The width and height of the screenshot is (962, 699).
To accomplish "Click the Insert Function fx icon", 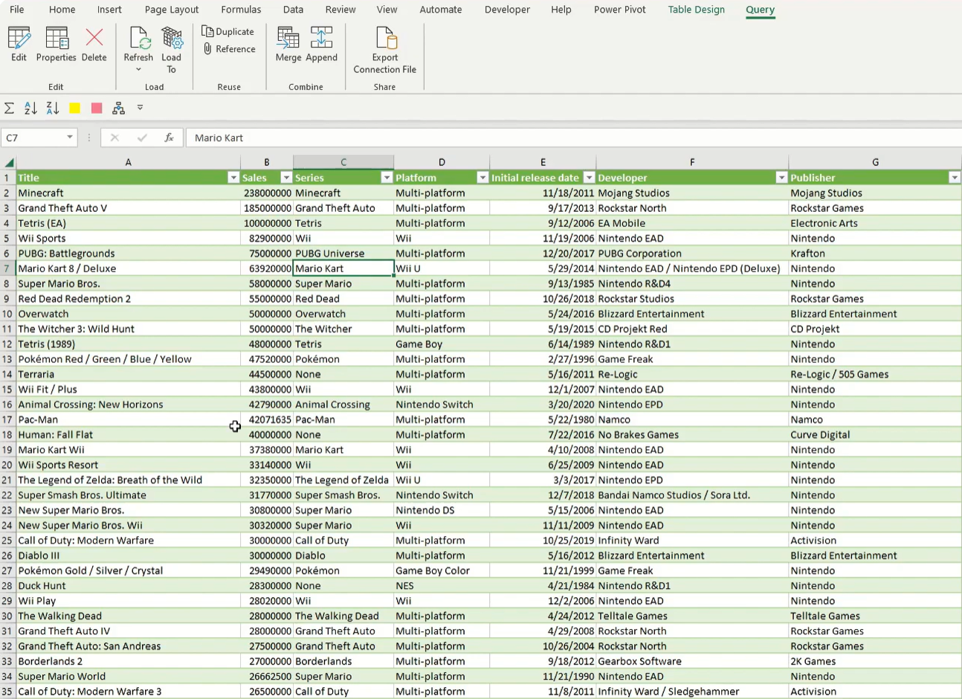I will click(x=170, y=138).
